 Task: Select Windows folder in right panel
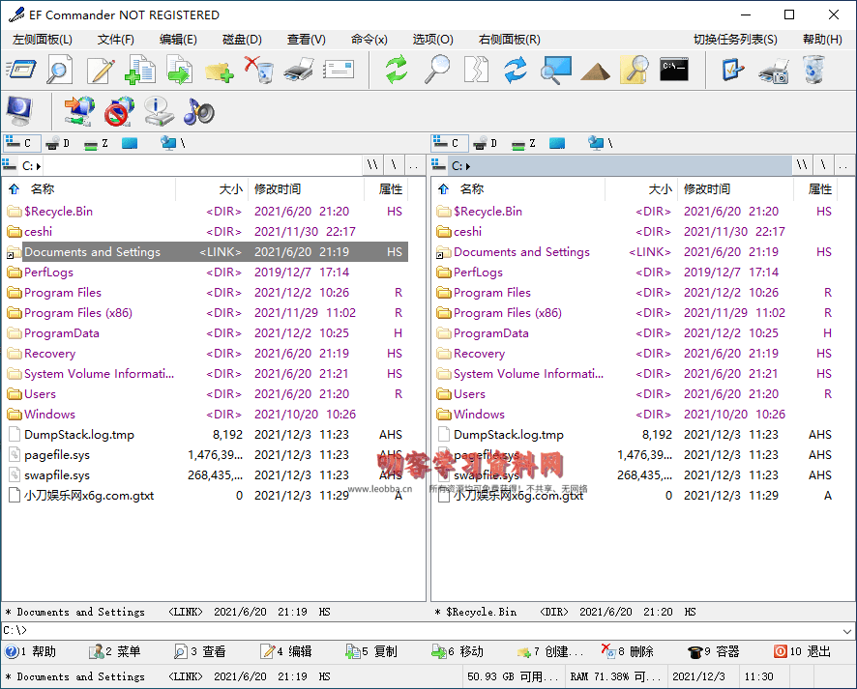(636, 415)
